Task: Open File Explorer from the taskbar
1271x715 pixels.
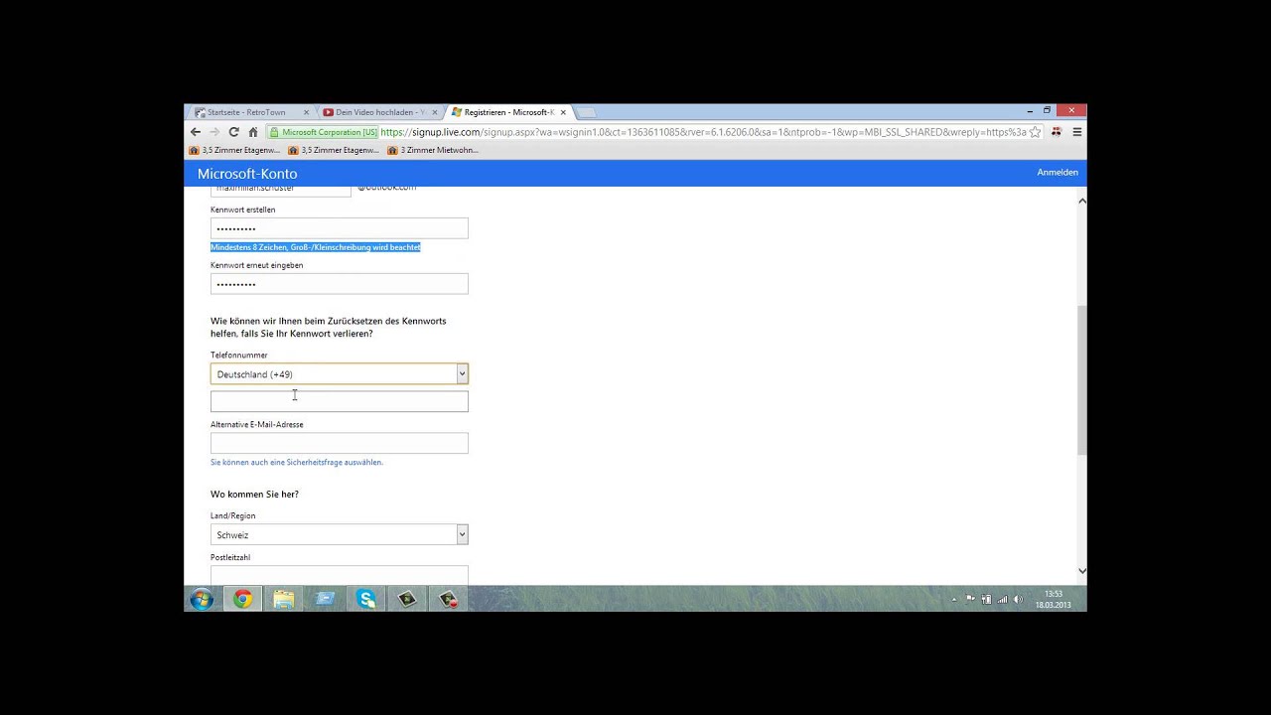Action: click(x=284, y=599)
